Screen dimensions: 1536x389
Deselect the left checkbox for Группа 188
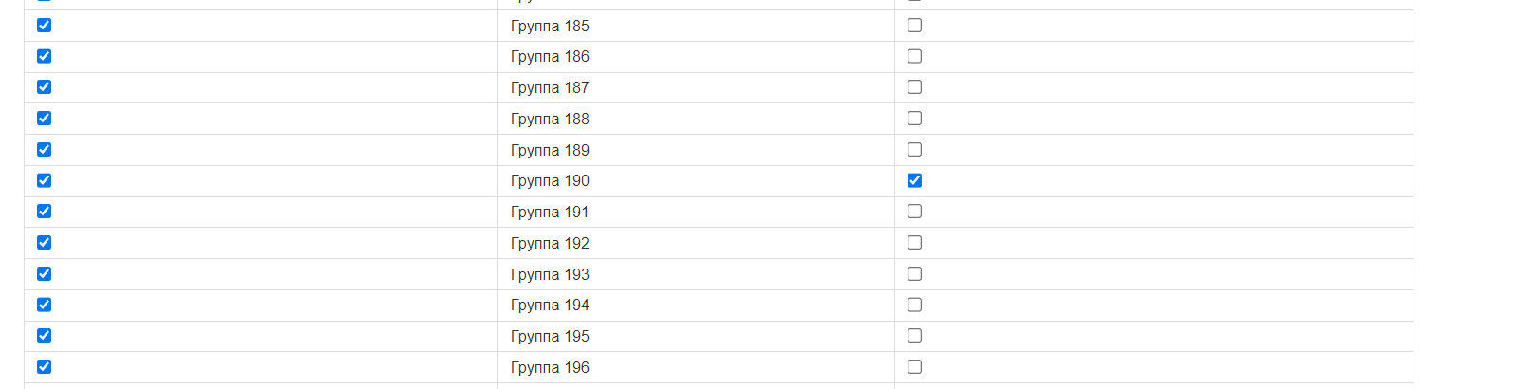pyautogui.click(x=45, y=119)
